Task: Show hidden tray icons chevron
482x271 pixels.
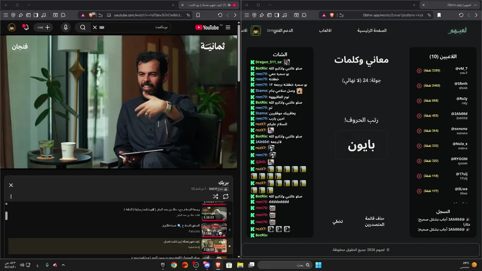Action: point(63,265)
